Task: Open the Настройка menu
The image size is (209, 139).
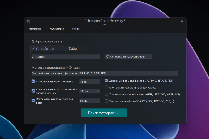Action: pos(35,29)
